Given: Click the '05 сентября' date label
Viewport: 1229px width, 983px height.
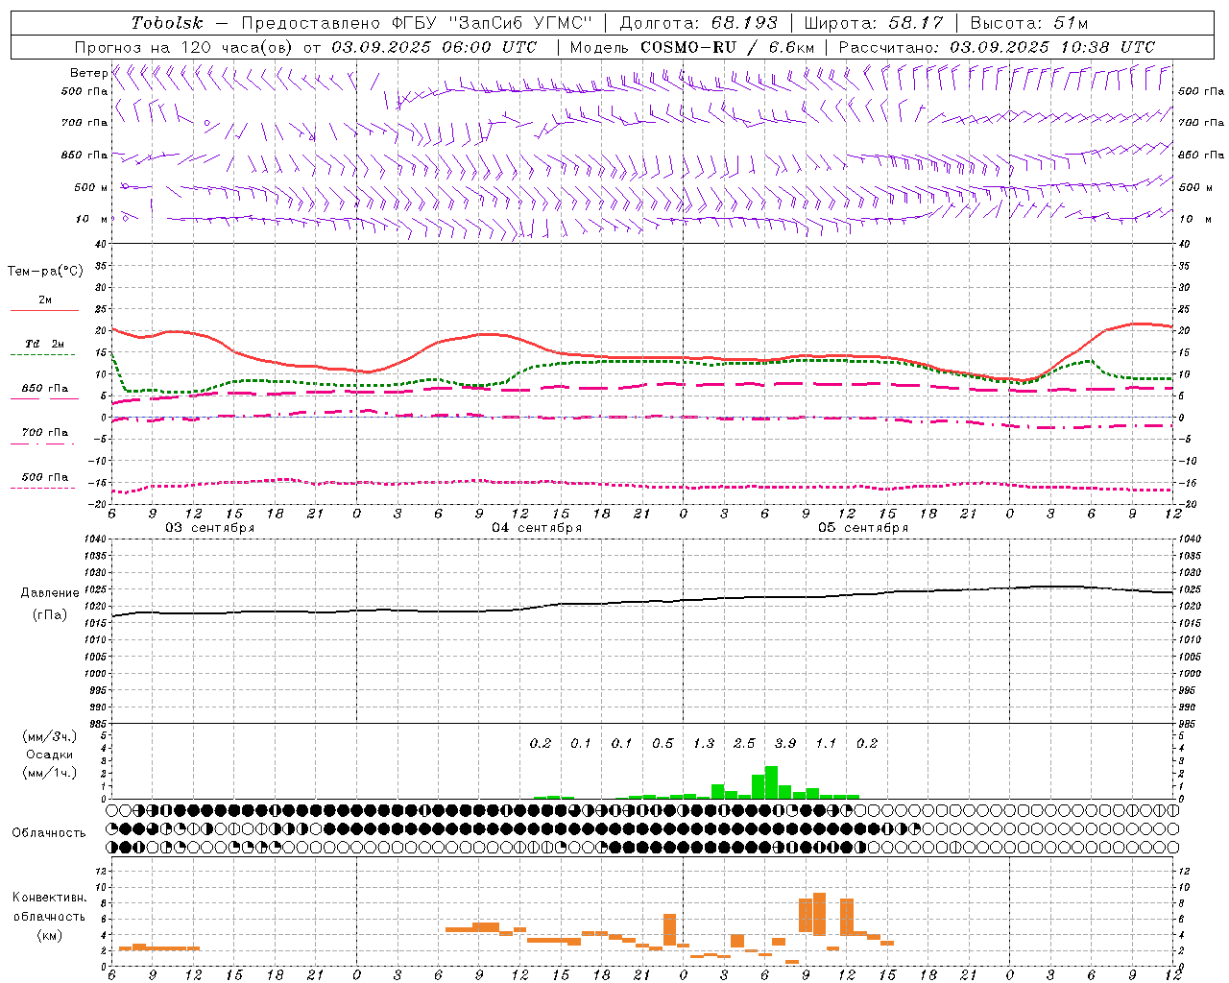Looking at the screenshot, I should 863,528.
